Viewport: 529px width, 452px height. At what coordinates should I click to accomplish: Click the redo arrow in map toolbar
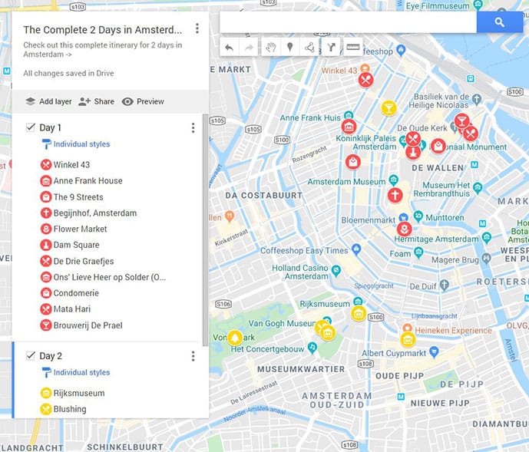click(249, 48)
